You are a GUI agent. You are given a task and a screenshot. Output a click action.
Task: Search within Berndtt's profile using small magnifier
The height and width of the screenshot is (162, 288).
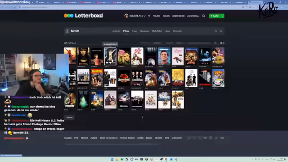pos(216,31)
